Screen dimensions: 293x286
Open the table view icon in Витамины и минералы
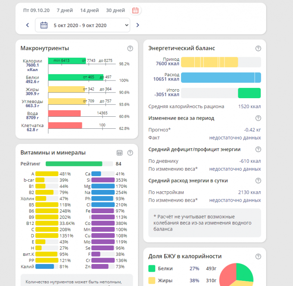[x=120, y=152]
